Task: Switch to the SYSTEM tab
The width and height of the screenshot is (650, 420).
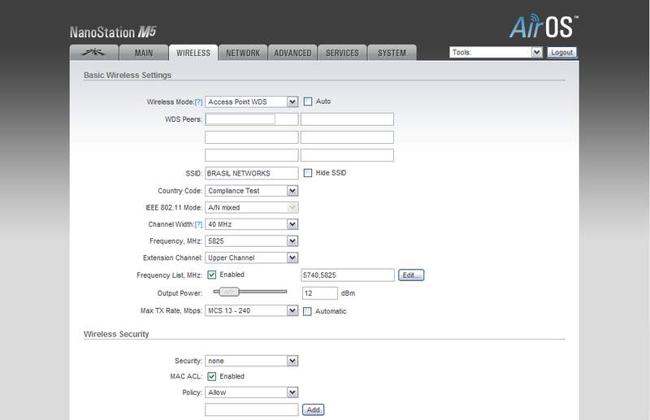Action: (x=392, y=53)
